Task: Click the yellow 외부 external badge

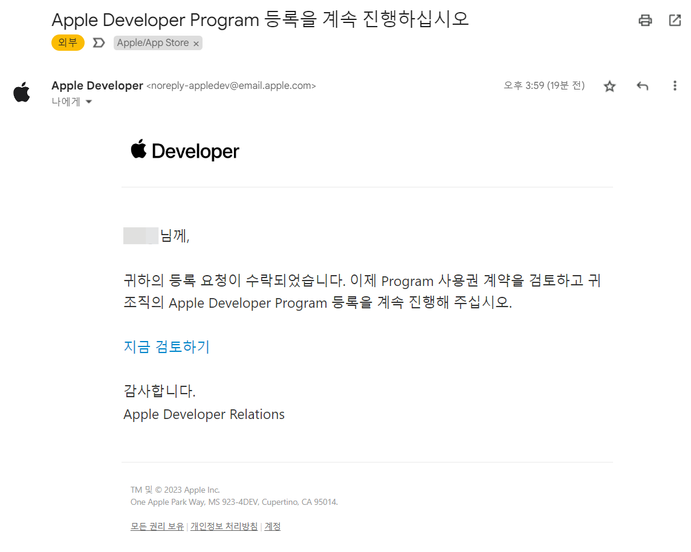Action: point(68,43)
